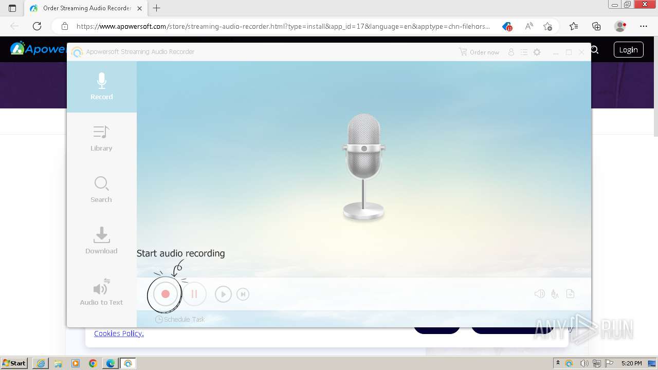Viewport: 658px width, 370px height.
Task: Open the Edge profile avatar
Action: pos(620,26)
